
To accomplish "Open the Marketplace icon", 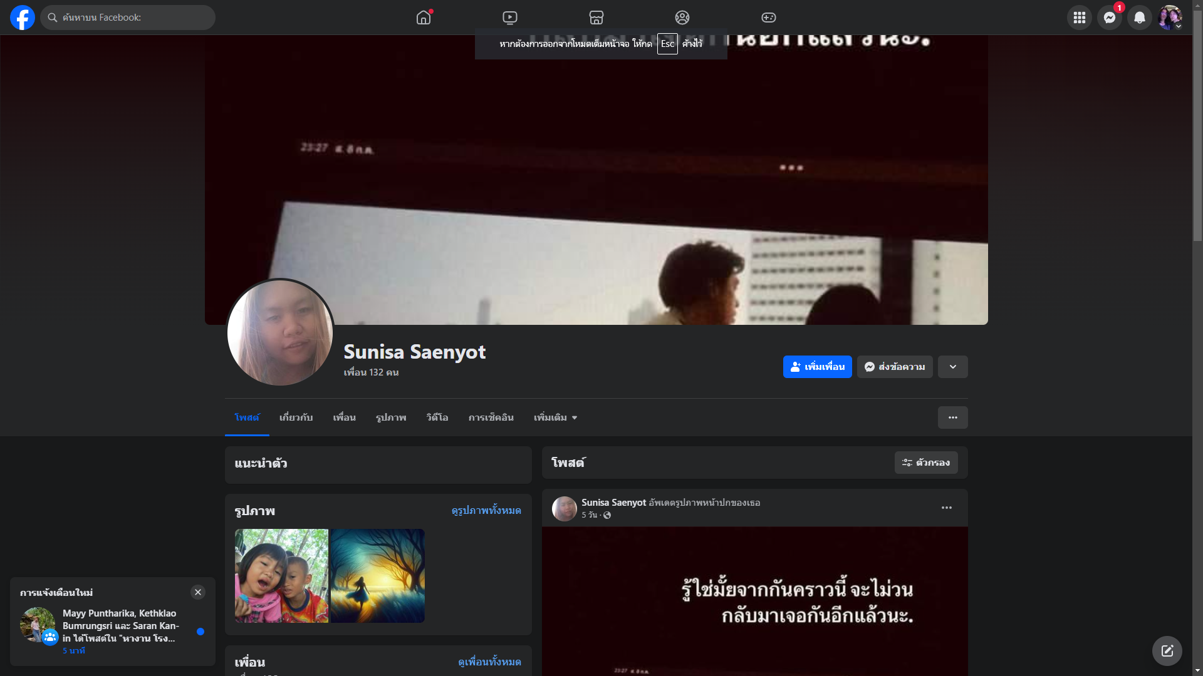I will tap(596, 18).
